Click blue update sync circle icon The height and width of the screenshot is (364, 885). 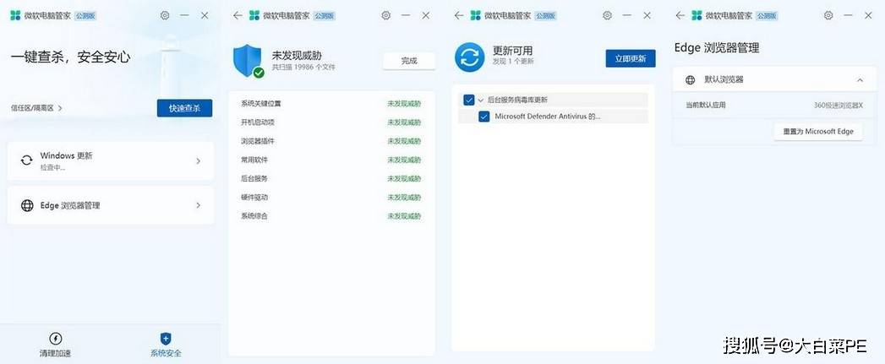pos(470,57)
